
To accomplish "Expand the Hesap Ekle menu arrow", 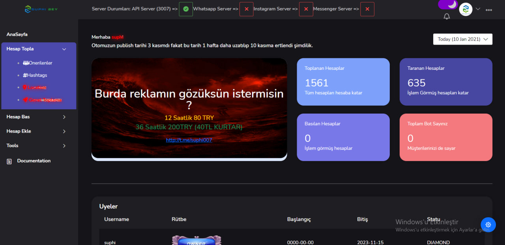I will pyautogui.click(x=64, y=131).
